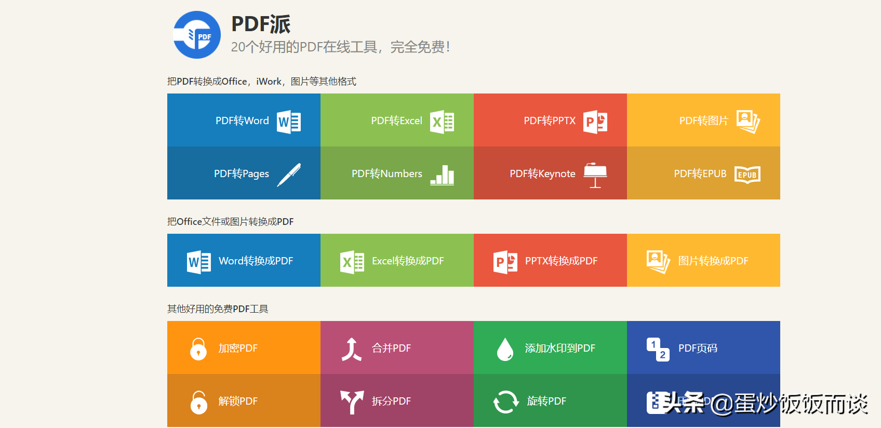Viewport: 881px width, 428px height.
Task: Choose the 合并PDF text label
Action: coord(391,348)
